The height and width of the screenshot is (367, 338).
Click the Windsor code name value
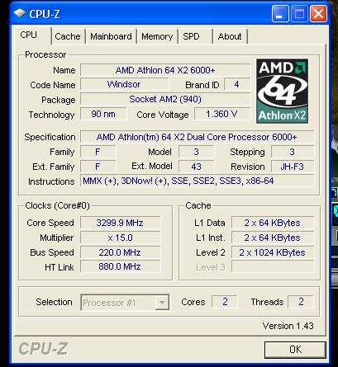pos(124,84)
